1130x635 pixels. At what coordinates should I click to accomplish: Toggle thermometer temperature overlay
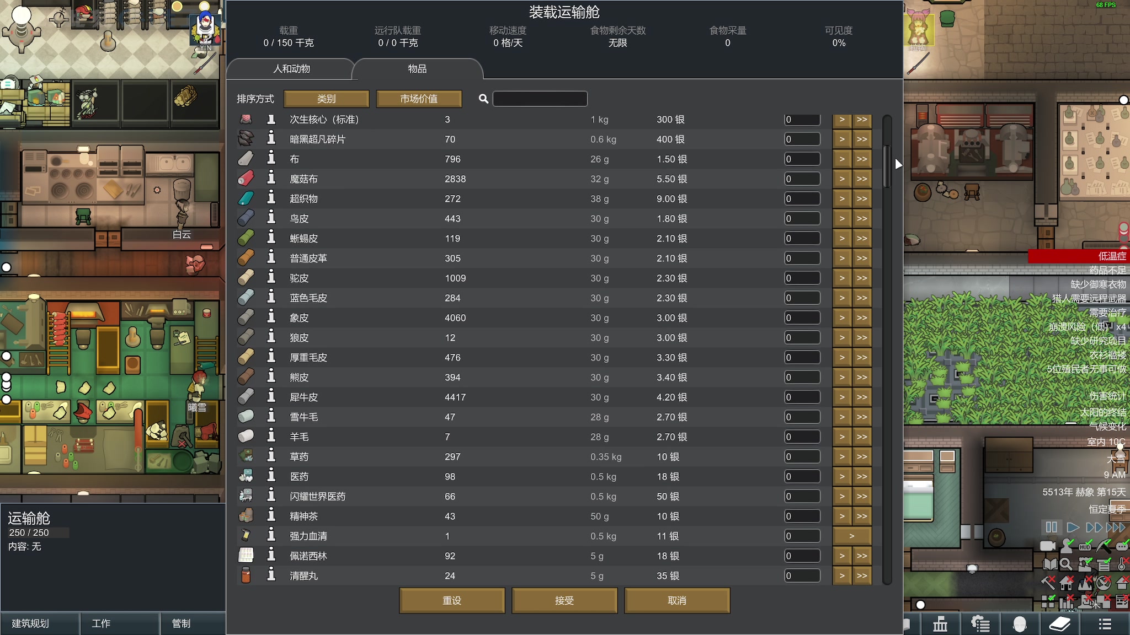[1122, 564]
